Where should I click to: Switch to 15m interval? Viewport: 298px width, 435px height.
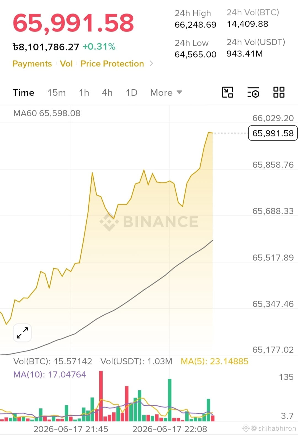tap(57, 93)
